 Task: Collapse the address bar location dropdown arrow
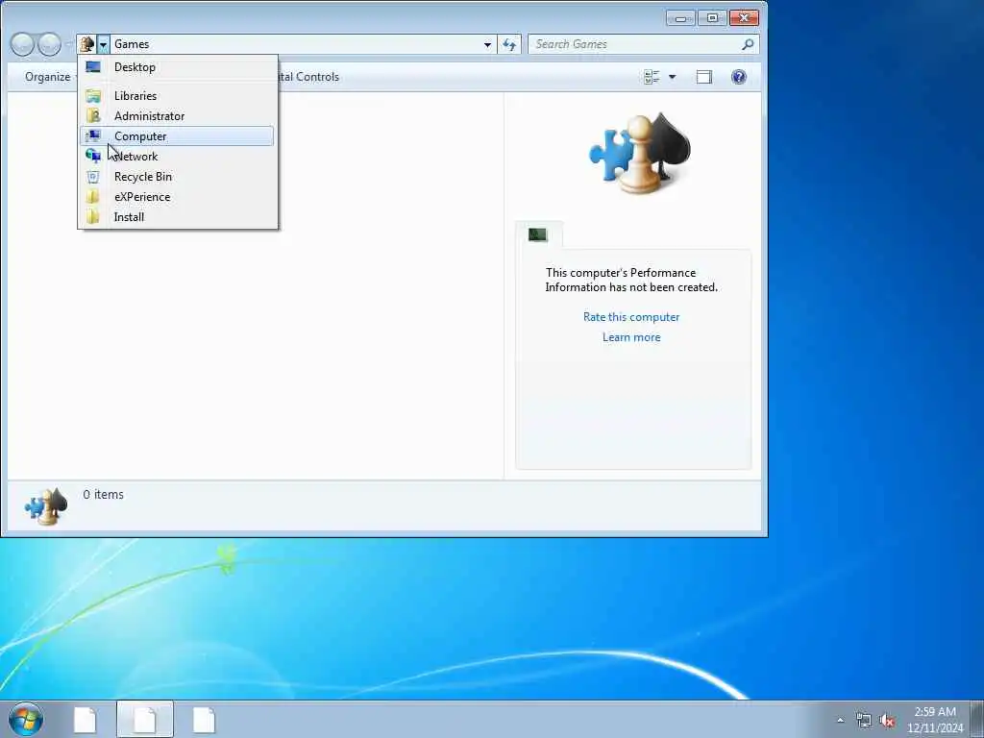pyautogui.click(x=103, y=44)
